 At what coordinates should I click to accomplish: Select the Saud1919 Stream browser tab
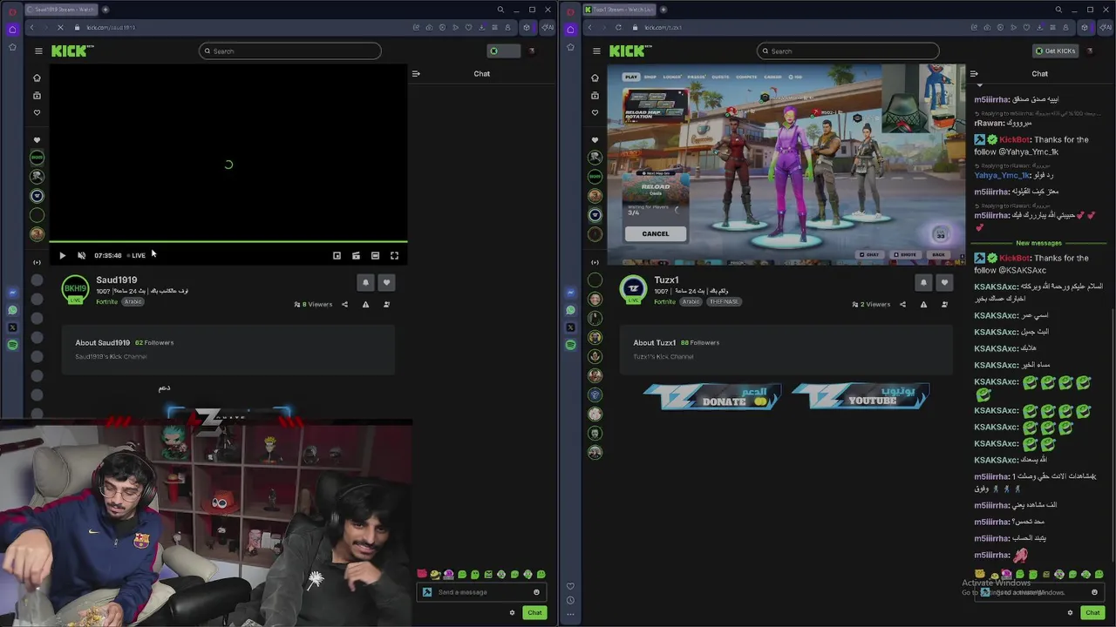[x=61, y=10]
